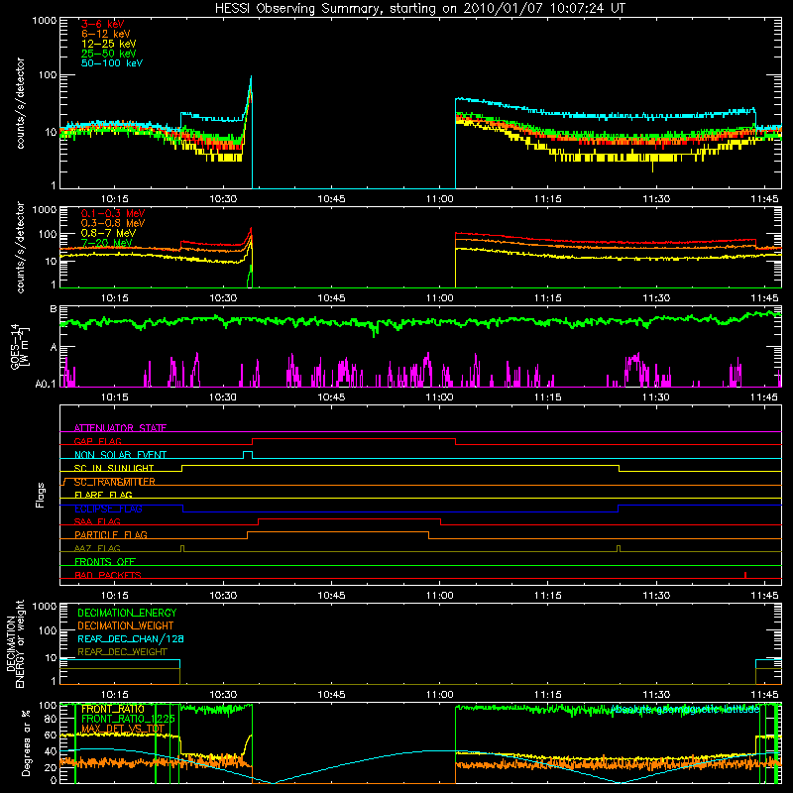
Task: Click the FRONT_RATIO_1225 legend entry
Action: pos(128,719)
